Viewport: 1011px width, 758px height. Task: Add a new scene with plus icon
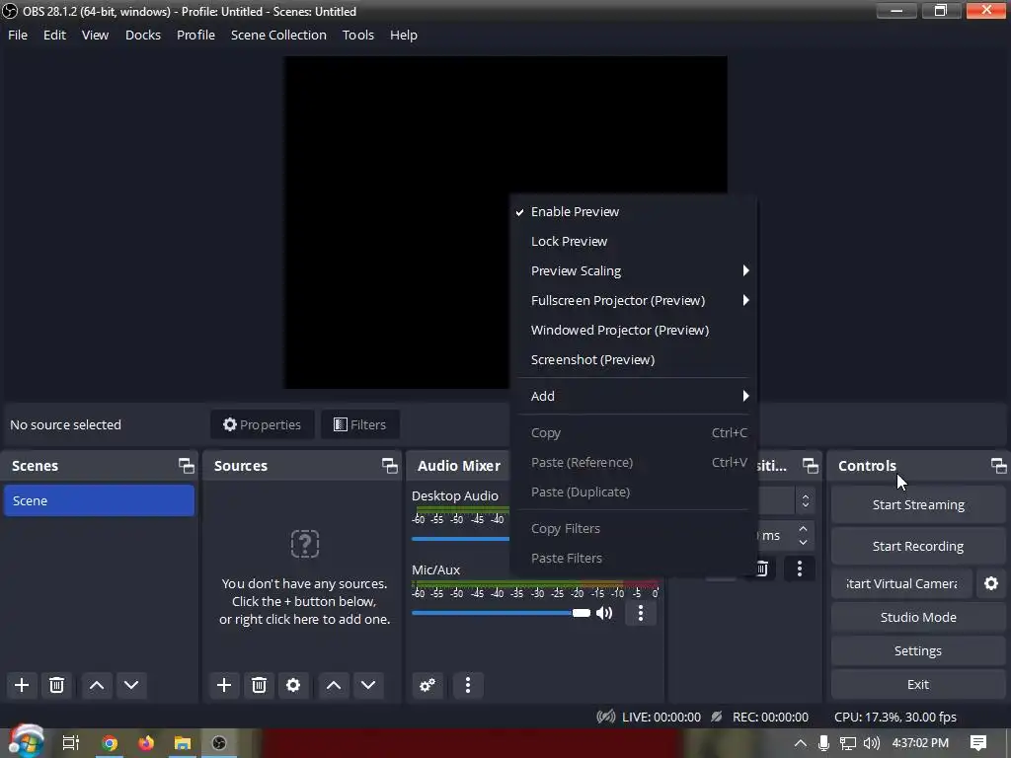click(x=22, y=685)
